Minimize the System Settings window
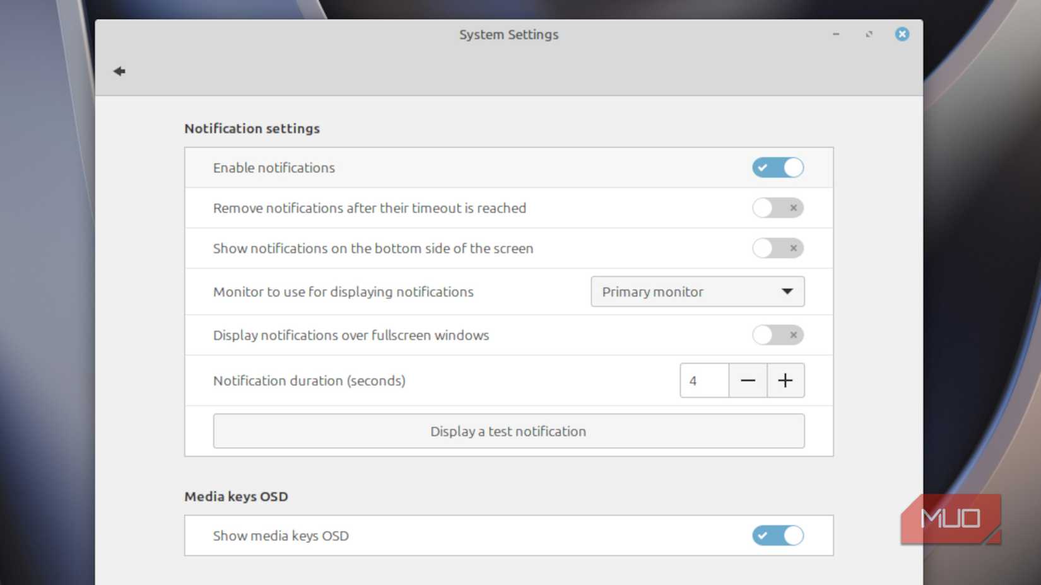The width and height of the screenshot is (1041, 585). click(836, 34)
